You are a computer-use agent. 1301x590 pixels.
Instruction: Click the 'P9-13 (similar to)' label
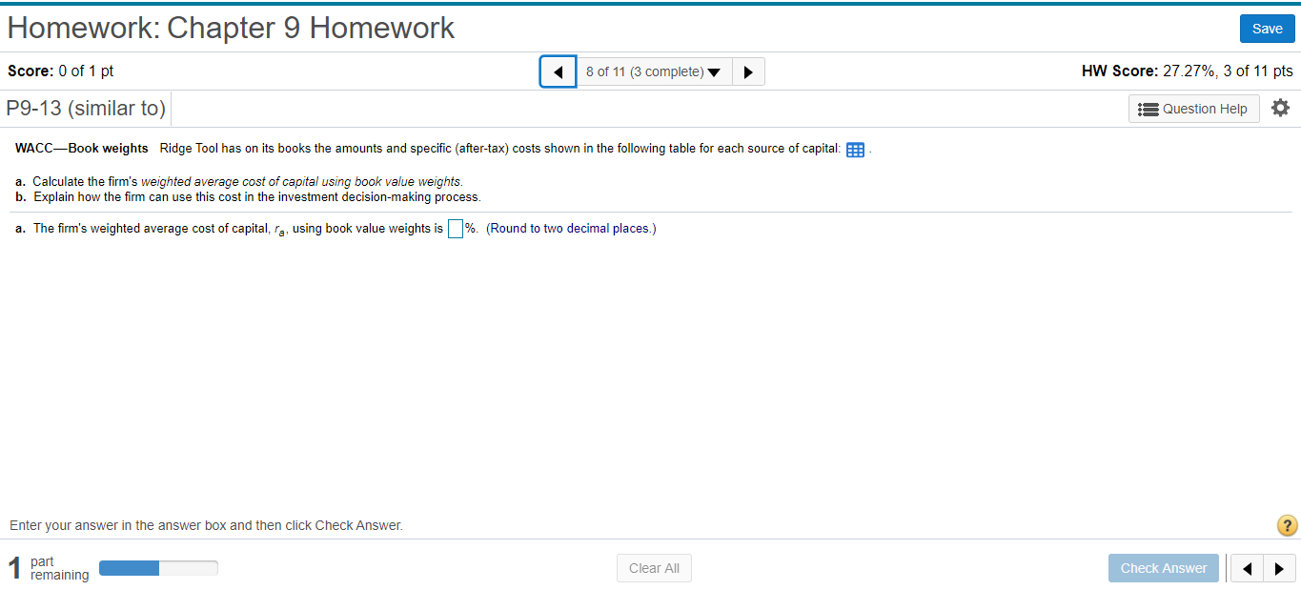(86, 109)
